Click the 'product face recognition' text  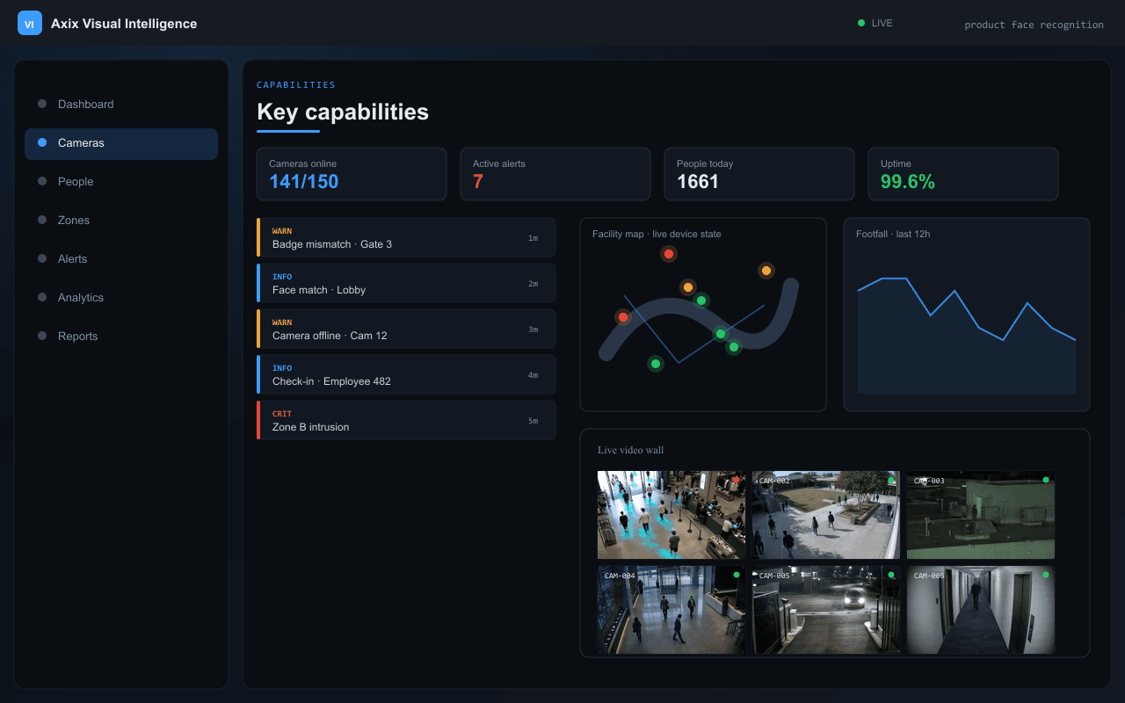(1034, 25)
